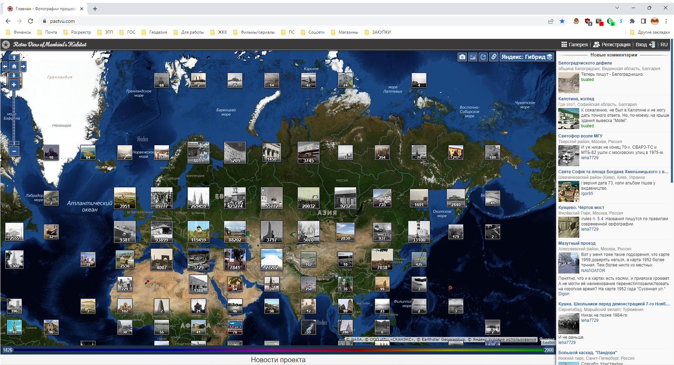
Task: Open the photo cluster labeled 2555
Action: pyautogui.click(x=14, y=231)
